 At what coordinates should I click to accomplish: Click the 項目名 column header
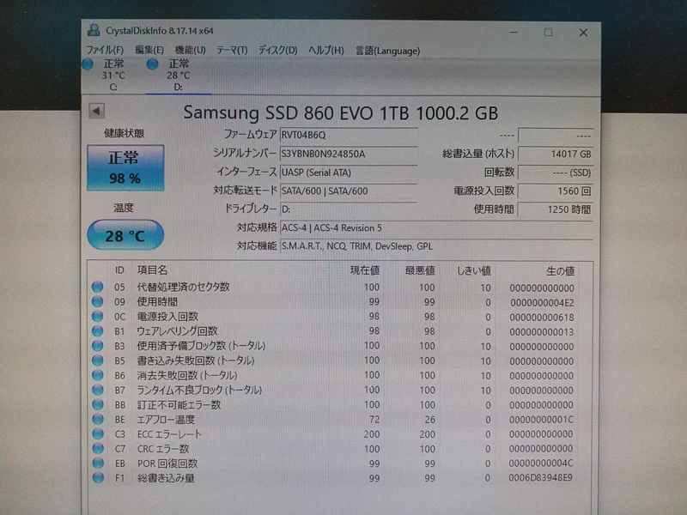pos(152,270)
